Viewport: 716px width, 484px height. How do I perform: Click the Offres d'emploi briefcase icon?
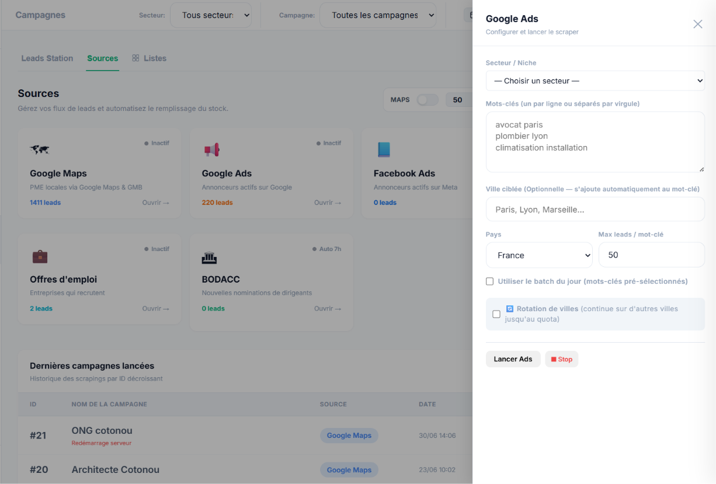click(40, 256)
